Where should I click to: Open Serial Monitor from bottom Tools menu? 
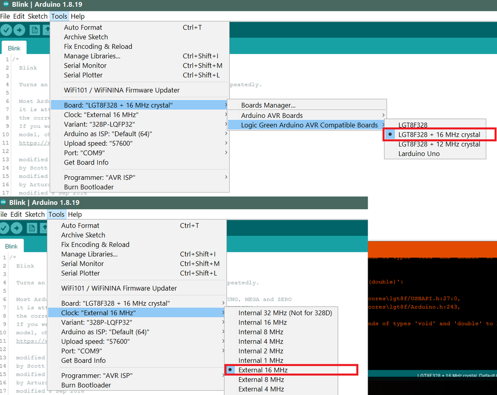(137, 264)
